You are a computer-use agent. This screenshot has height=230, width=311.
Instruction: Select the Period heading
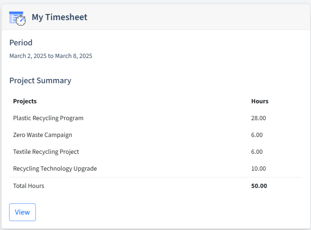point(21,43)
